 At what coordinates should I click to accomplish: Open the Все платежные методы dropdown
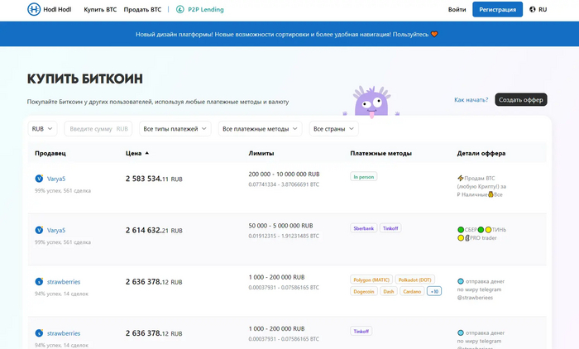coord(260,128)
